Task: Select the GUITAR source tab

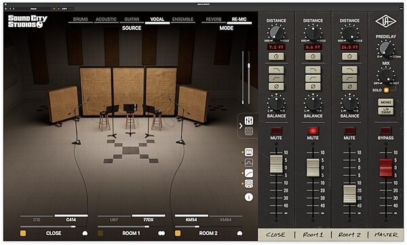Action: click(x=132, y=19)
